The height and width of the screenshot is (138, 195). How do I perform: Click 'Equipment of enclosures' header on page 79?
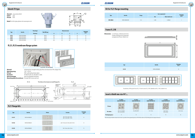180,3
